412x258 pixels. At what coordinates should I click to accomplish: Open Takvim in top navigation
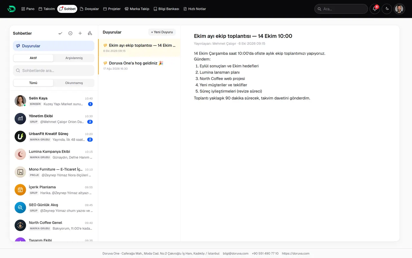[47, 9]
